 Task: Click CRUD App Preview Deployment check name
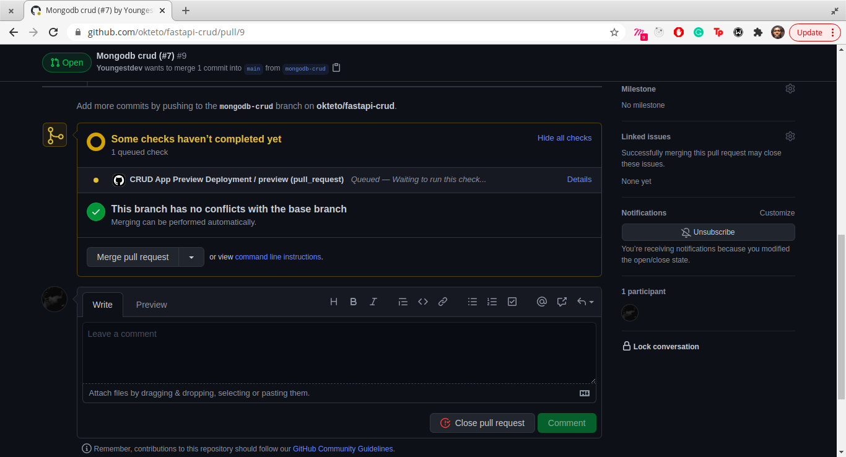click(x=237, y=180)
